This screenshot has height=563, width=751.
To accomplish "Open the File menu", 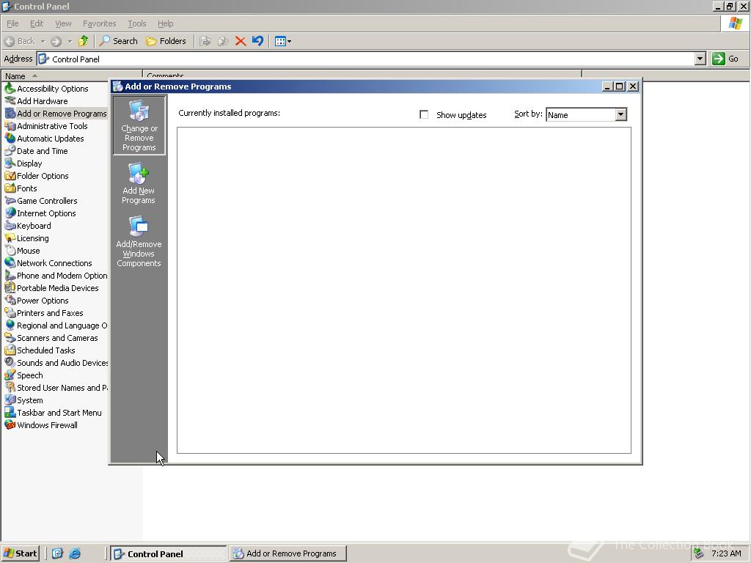I will click(x=12, y=23).
